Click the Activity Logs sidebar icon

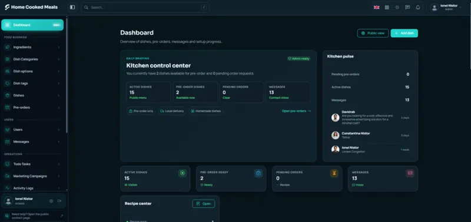tap(8, 188)
